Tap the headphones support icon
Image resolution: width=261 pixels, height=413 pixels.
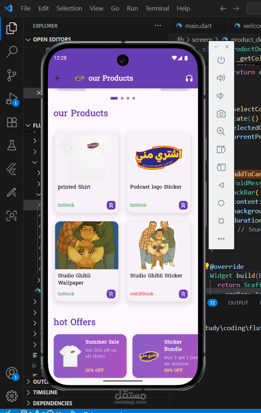(189, 78)
